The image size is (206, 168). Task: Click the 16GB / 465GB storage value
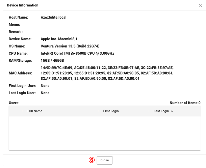(x=53, y=60)
